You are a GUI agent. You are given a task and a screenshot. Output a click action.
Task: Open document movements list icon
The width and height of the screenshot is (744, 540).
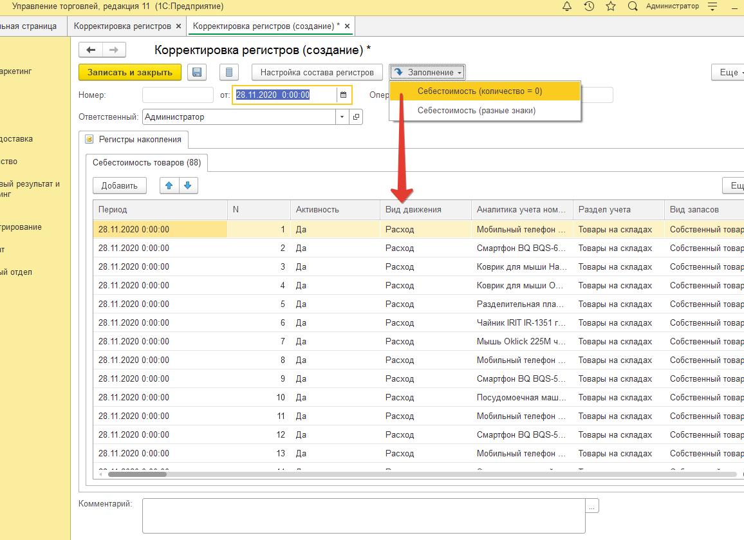click(228, 72)
